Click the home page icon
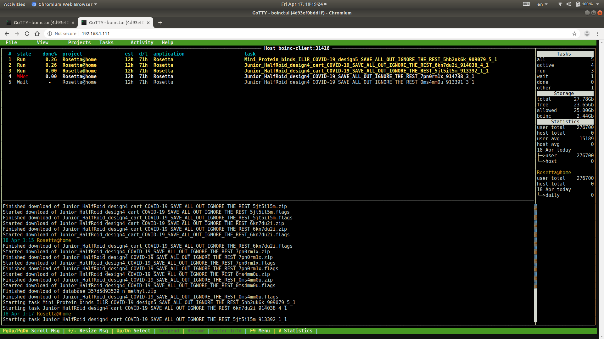The height and width of the screenshot is (339, 604). click(37, 34)
